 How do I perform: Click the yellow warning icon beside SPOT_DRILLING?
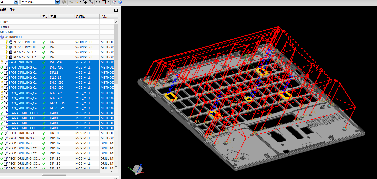[2, 62]
